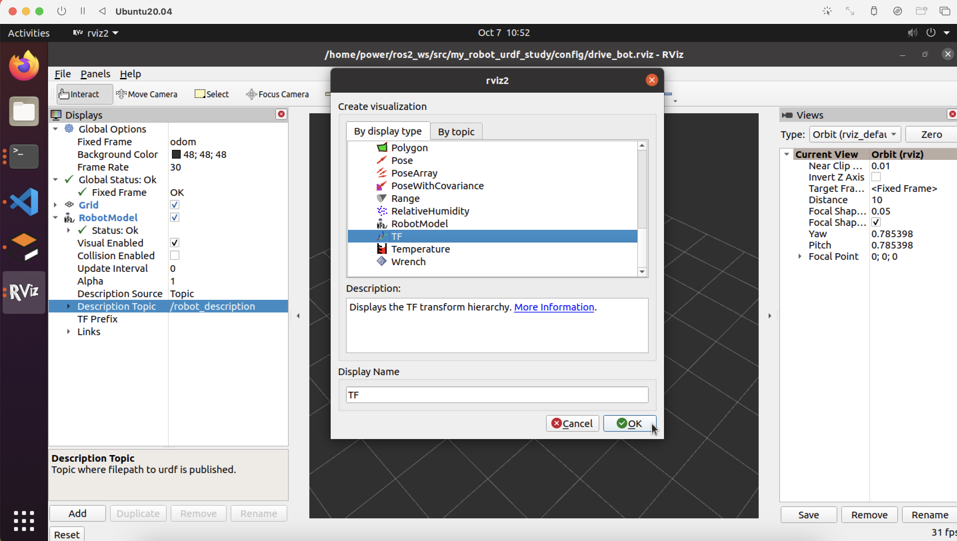Toggle Collision Enabled checkbox for RobotModel
Viewport: 957px width, 541px height.
coord(174,256)
